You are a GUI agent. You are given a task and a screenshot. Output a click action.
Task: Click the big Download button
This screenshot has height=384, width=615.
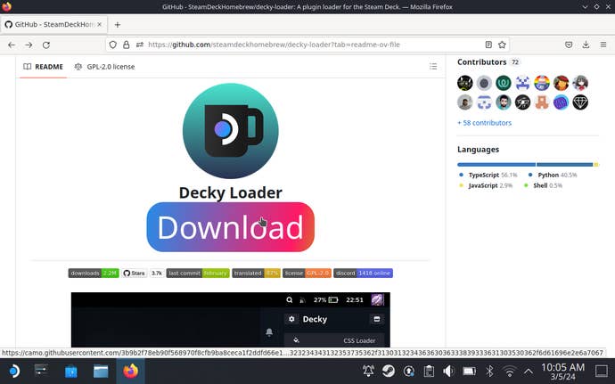click(231, 227)
